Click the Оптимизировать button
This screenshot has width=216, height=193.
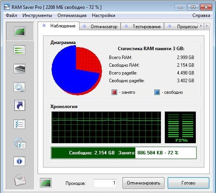143,183
